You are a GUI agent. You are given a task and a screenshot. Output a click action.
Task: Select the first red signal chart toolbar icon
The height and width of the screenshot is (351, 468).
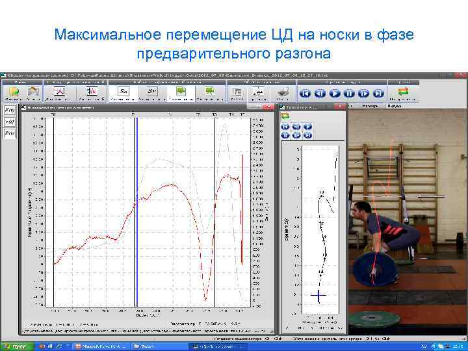58,93
